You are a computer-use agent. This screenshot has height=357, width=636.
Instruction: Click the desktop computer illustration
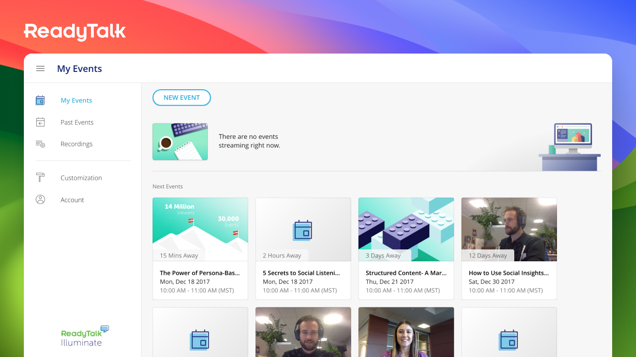[569, 147]
